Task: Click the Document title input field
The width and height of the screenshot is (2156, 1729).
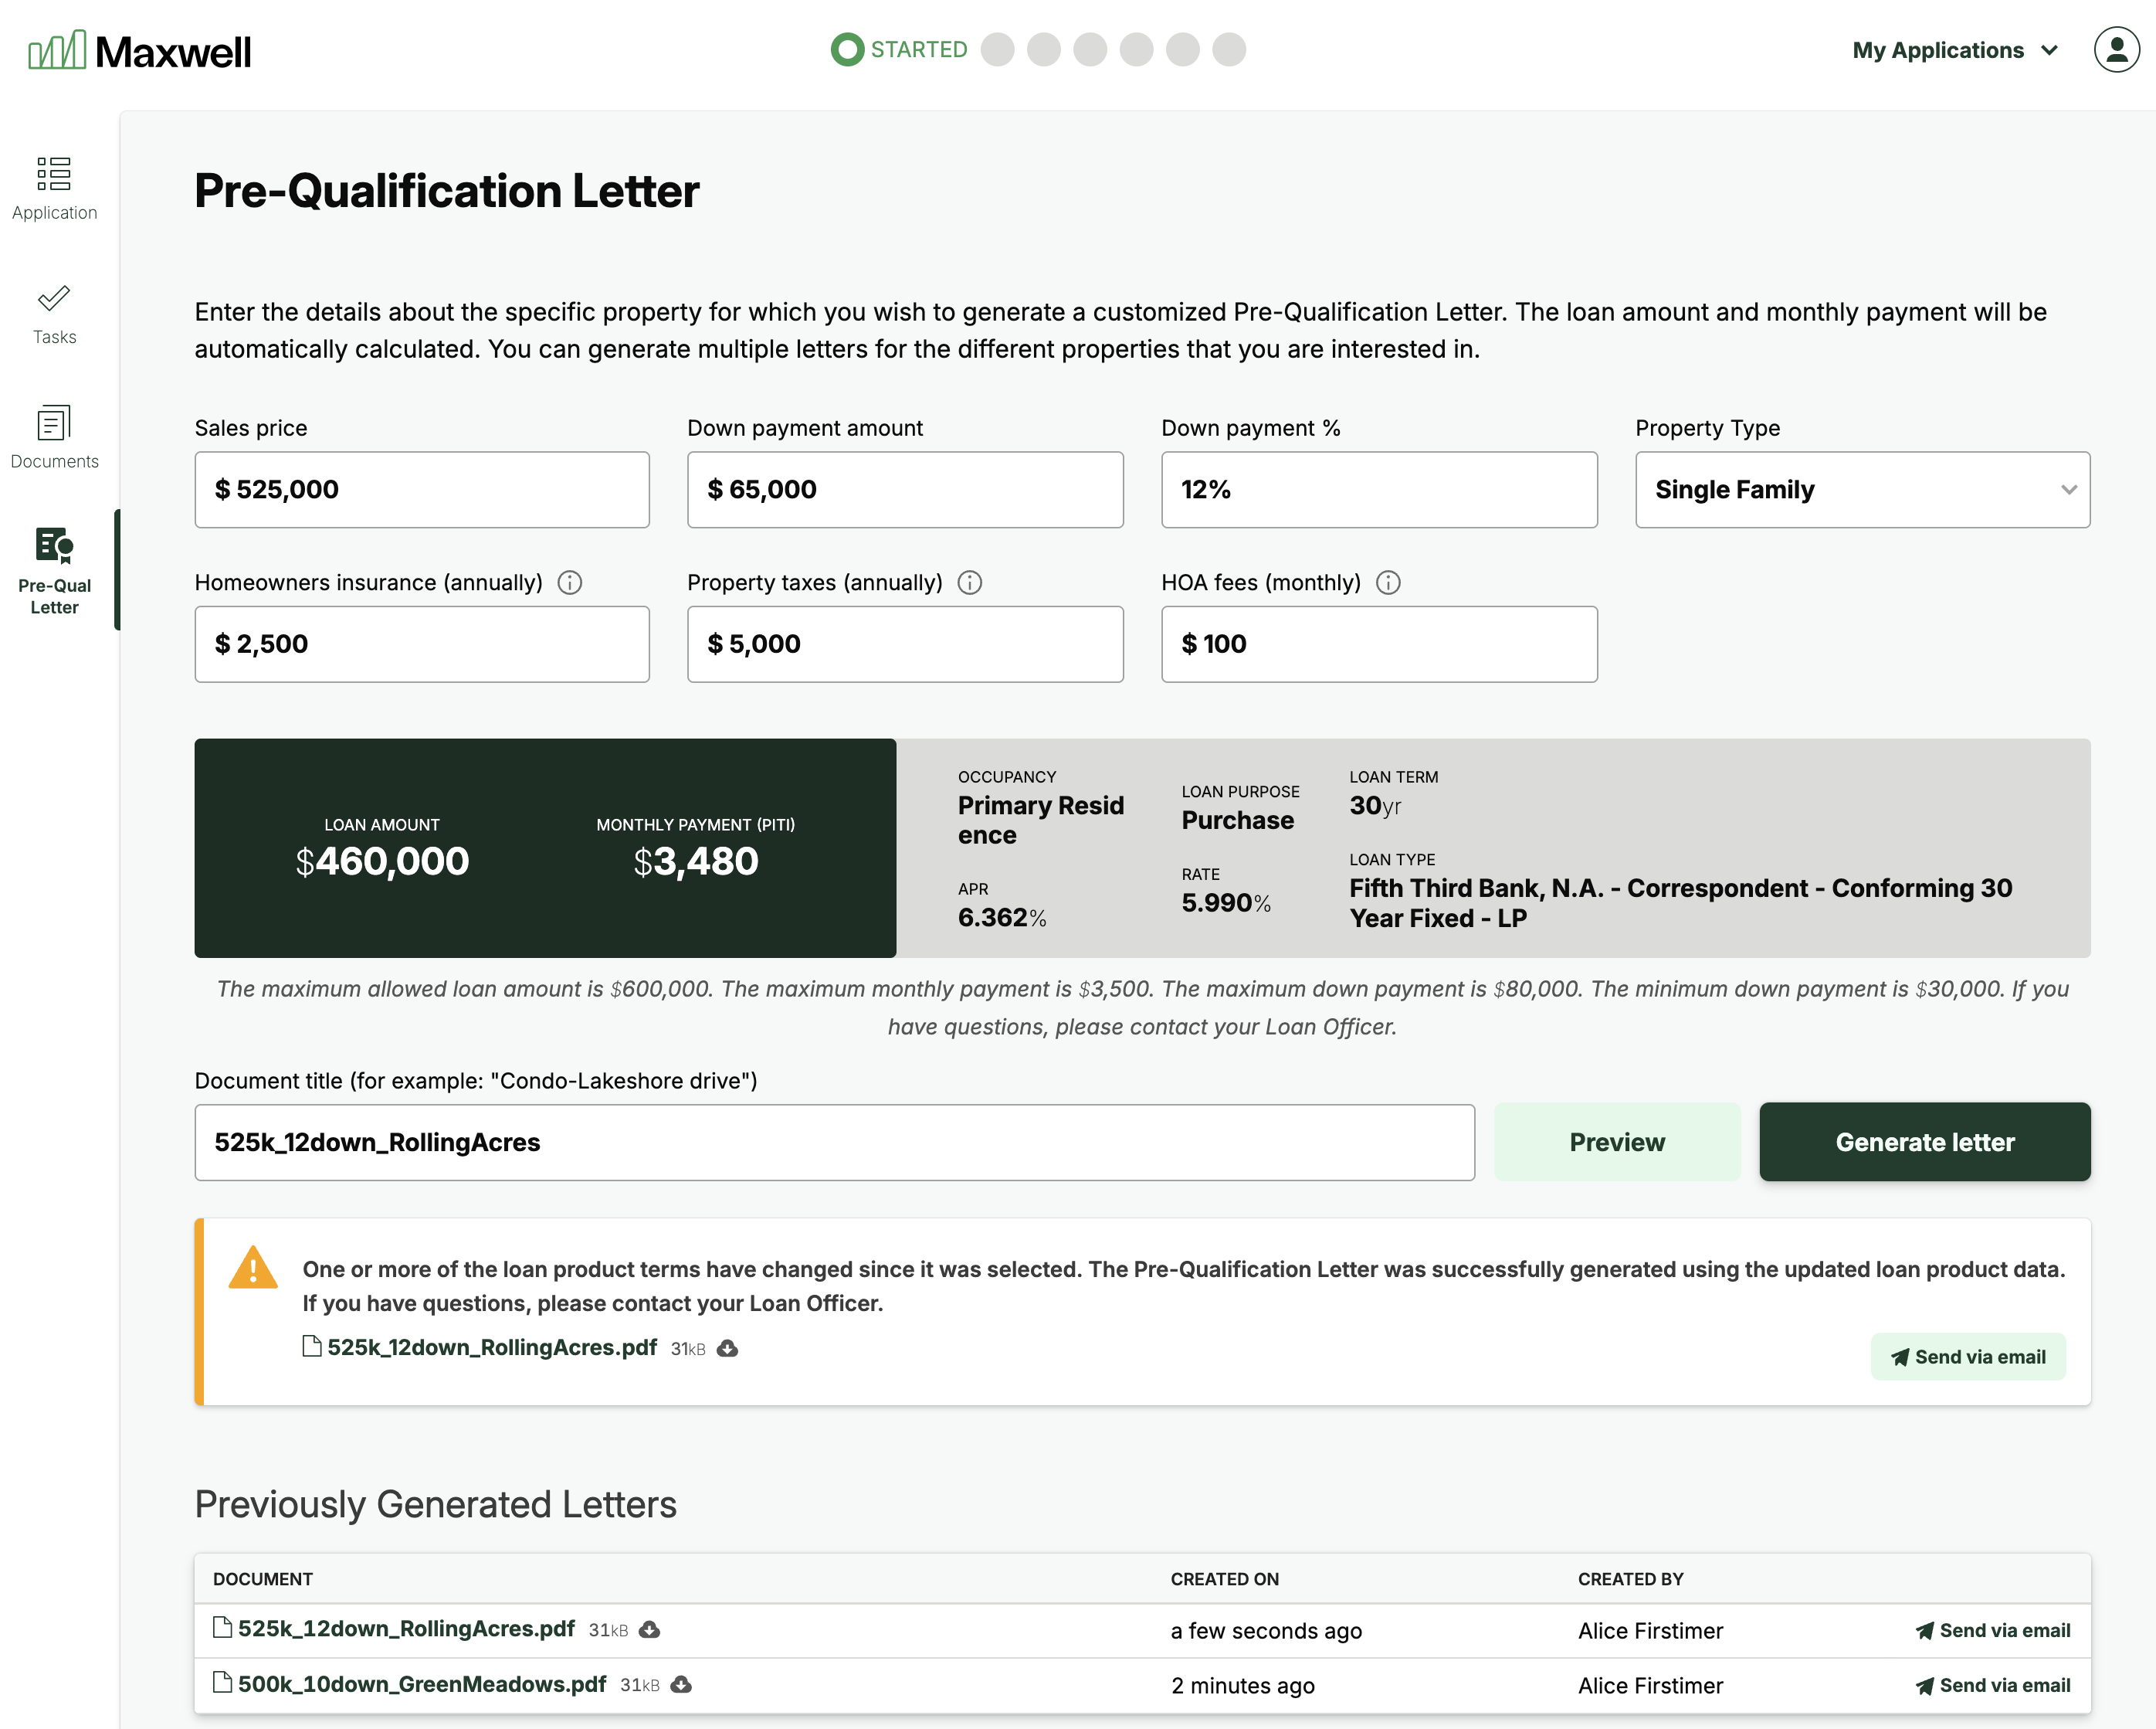Action: (834, 1142)
